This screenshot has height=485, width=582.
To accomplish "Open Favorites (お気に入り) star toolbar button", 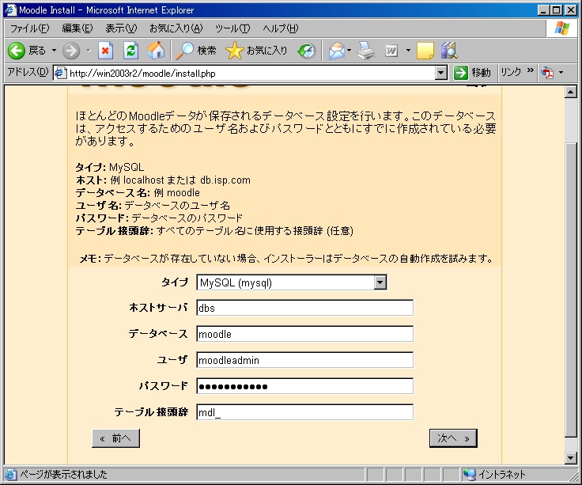I will coord(256,51).
